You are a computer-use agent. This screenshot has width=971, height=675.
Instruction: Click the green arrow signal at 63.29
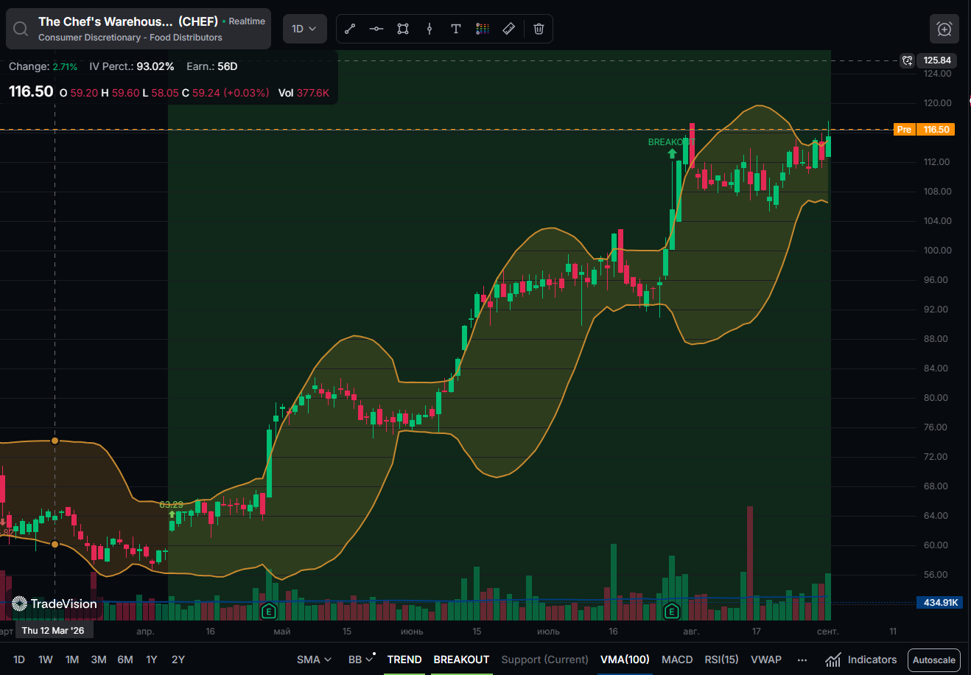click(172, 515)
